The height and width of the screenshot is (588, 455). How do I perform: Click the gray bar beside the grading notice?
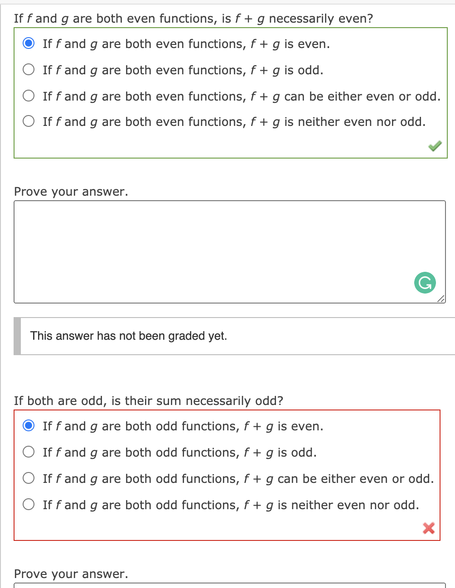(17, 336)
